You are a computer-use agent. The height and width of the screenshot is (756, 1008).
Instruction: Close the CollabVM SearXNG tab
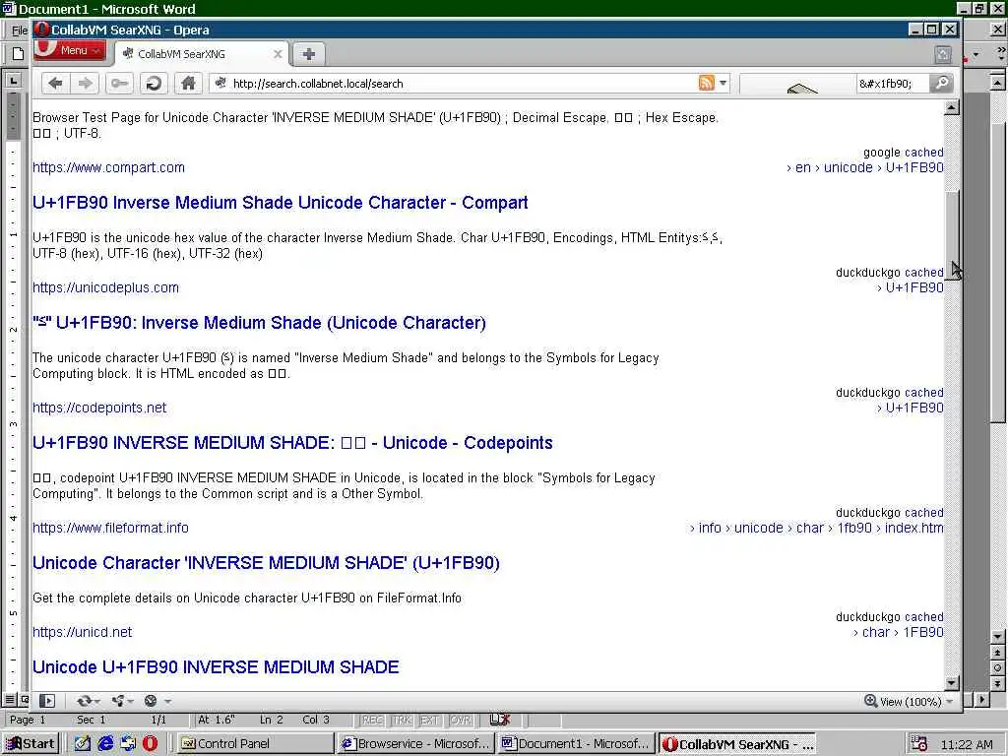point(278,54)
